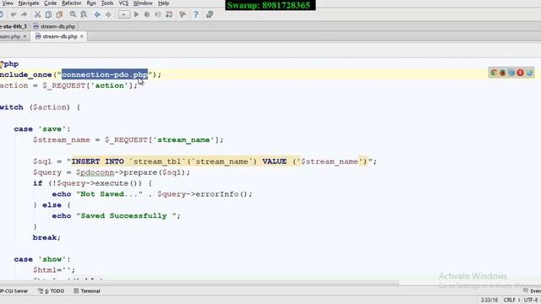Click the e-stu-6th_3 project breadcrumb
This screenshot has width=541, height=304.
point(14,26)
